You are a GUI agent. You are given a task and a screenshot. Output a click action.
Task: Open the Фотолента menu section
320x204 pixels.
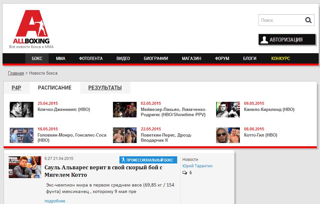pos(91,58)
